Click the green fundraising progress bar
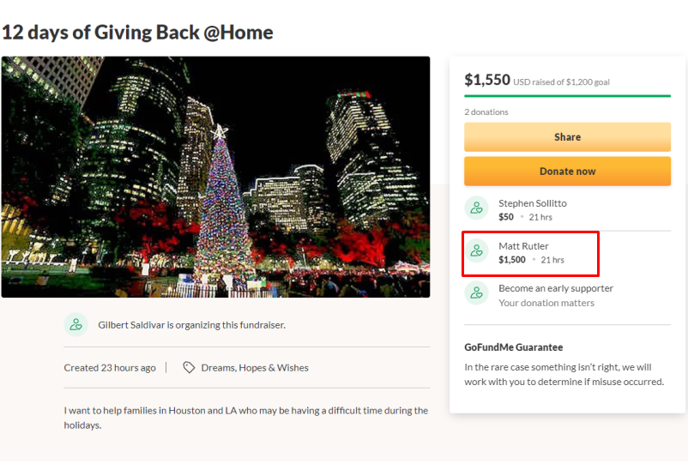The image size is (688, 470). pos(567,96)
